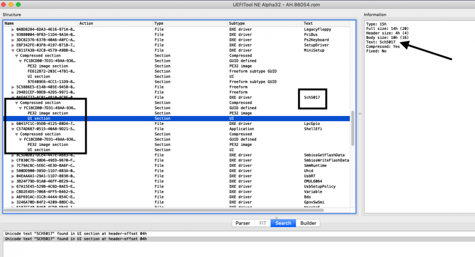Image resolution: width=475 pixels, height=257 pixels.
Task: Expand the PciBus file 93B80004 row
Action: [x=13, y=35]
